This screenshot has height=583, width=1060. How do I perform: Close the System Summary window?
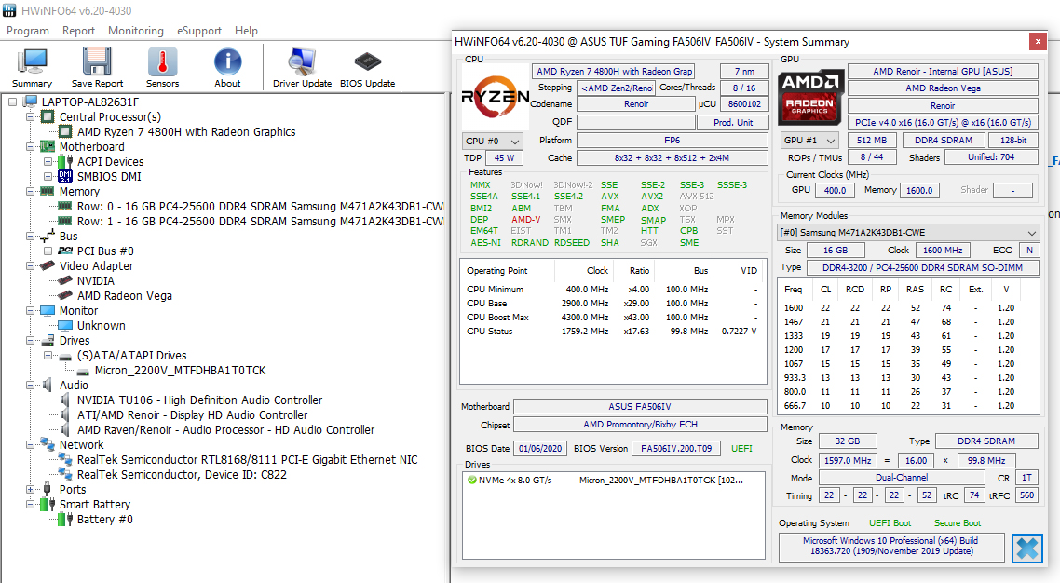1038,41
